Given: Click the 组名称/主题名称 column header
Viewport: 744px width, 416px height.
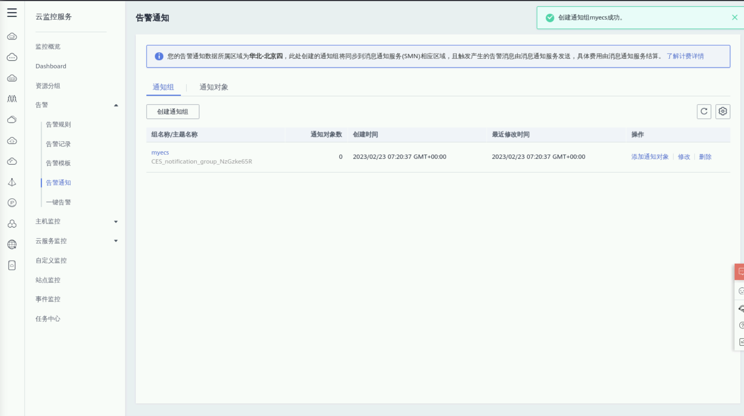Looking at the screenshot, I should [174, 134].
